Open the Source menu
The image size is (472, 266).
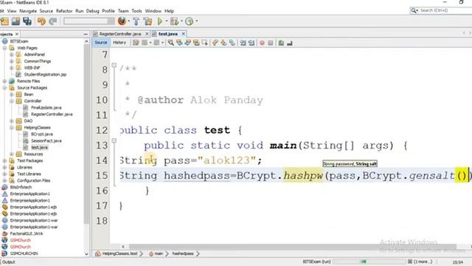tap(46, 11)
